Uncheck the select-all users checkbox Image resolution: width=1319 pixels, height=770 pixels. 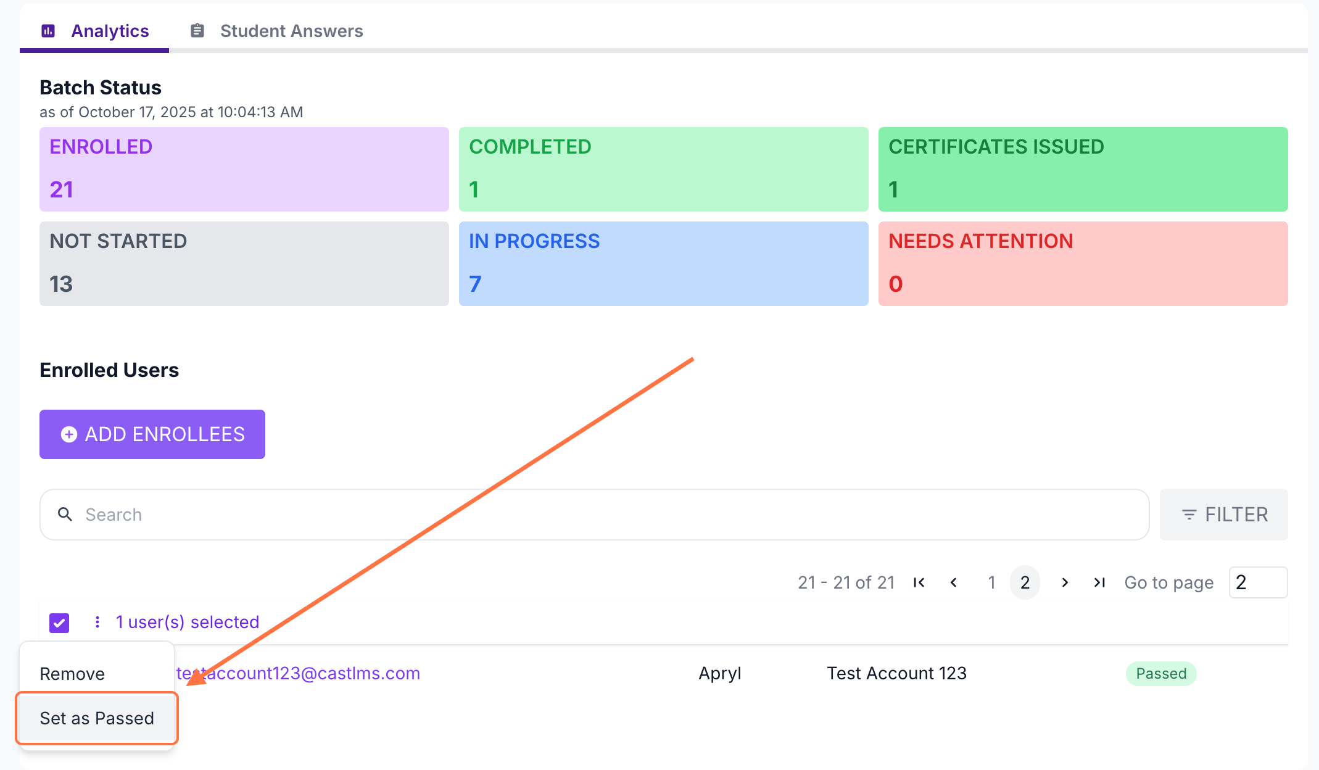59,623
